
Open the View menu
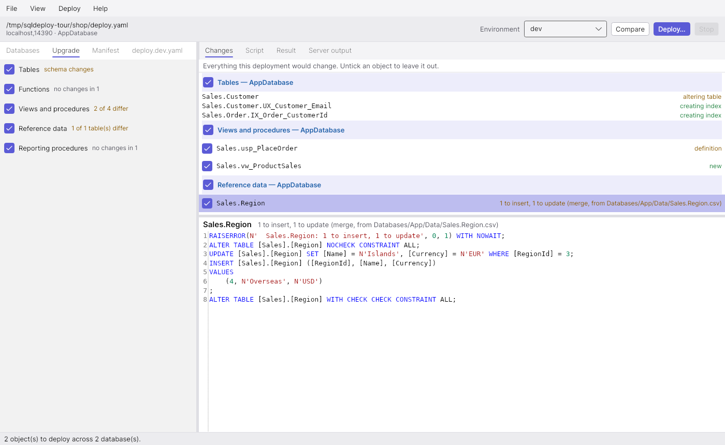38,8
